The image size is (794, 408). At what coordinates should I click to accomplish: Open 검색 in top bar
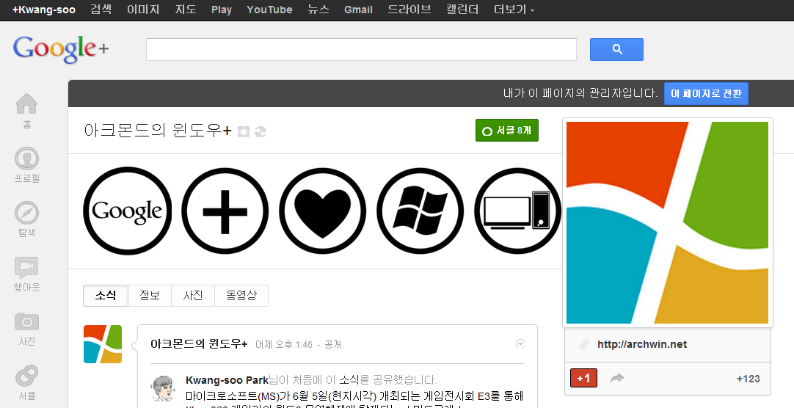click(101, 9)
